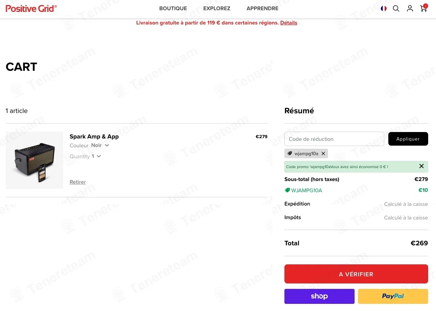Screen dimensions: 436x311
Task: Open the EXPLOREZ menu
Action: (x=217, y=9)
